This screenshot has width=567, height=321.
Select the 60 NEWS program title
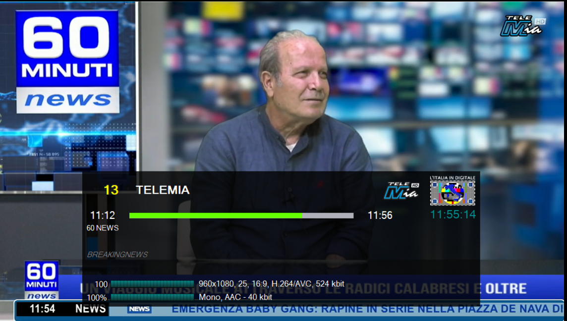103,228
